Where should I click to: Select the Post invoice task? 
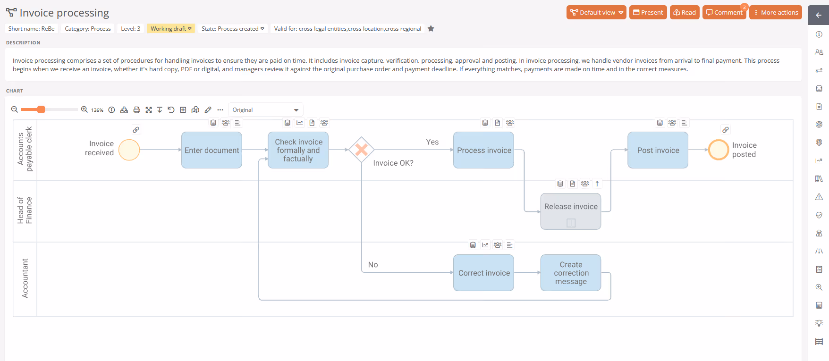coord(658,150)
